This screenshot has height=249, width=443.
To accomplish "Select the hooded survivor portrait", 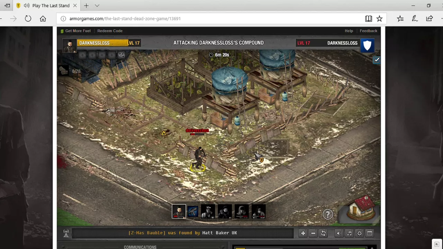I will click(x=242, y=212).
